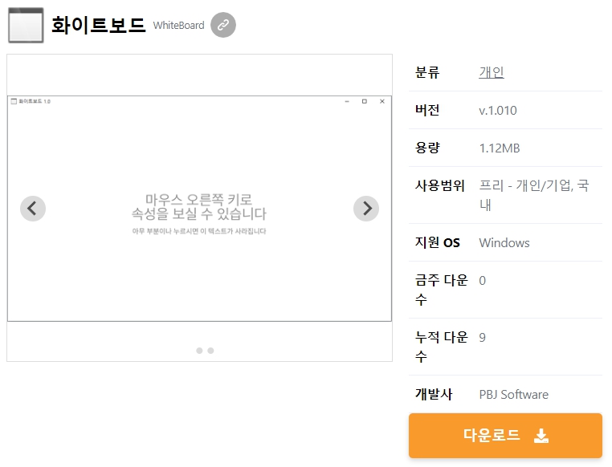Open the 개인 category link

click(x=492, y=72)
